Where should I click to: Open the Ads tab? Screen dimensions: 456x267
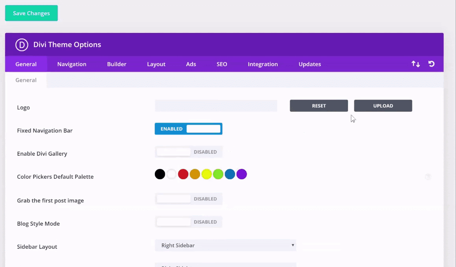pos(191,64)
